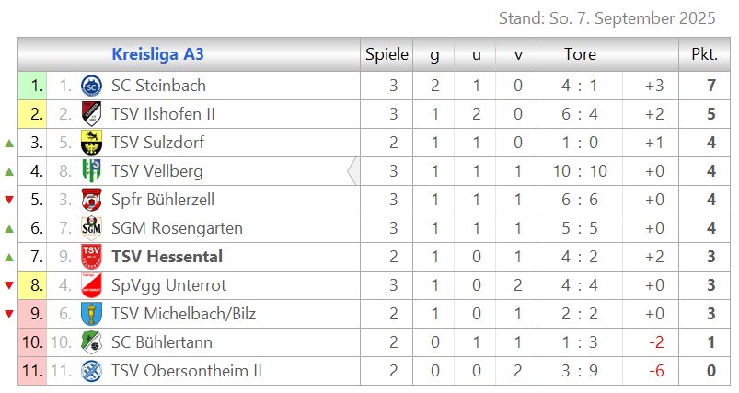Click the TSV Obersontheim II blue crest
Viewport: 739px width, 393px height.
[91, 371]
